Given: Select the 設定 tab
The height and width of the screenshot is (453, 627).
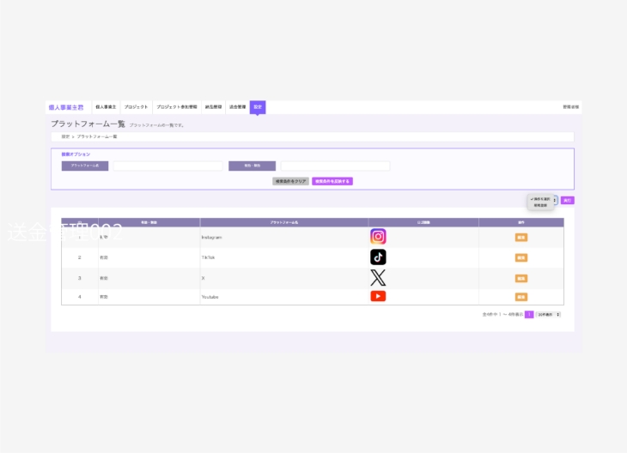Looking at the screenshot, I should point(258,107).
